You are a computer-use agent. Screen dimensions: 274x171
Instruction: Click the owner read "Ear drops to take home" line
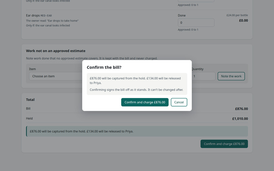52,21
